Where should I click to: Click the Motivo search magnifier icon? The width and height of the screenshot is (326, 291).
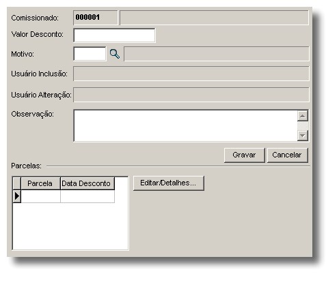pyautogui.click(x=115, y=54)
